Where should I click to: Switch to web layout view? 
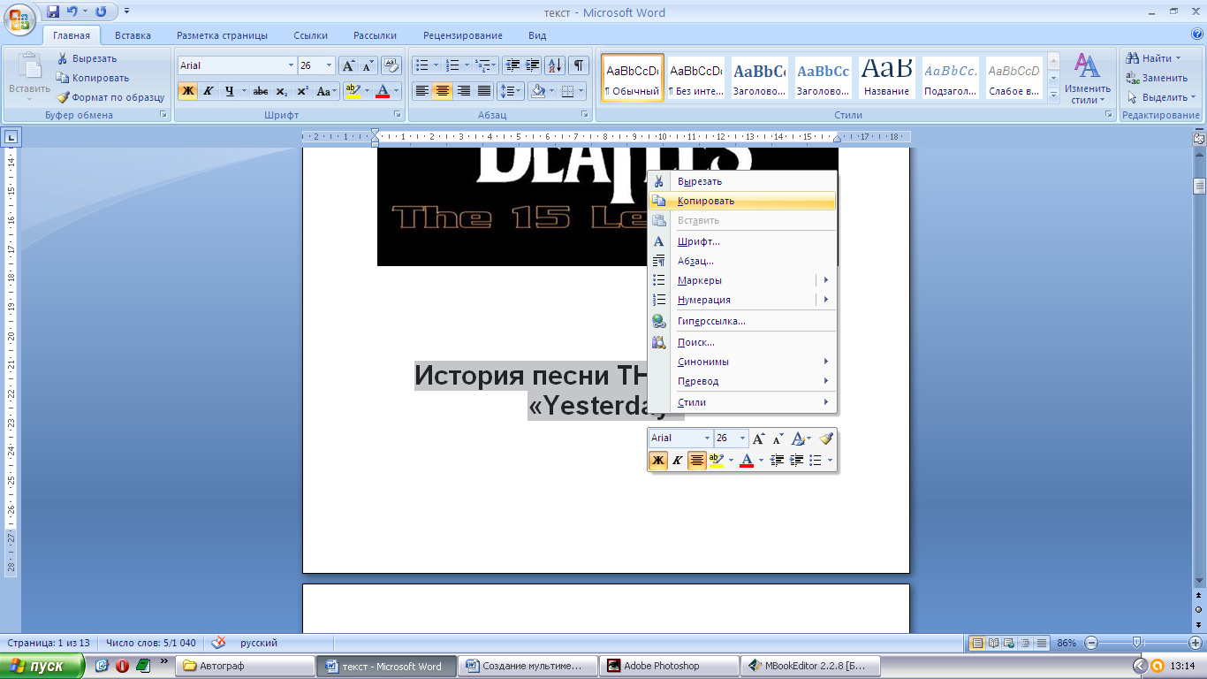click(x=1011, y=643)
